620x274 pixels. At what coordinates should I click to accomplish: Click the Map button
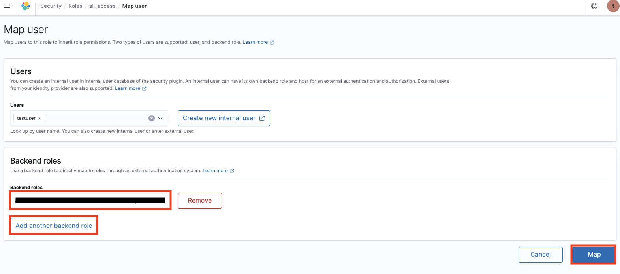594,255
